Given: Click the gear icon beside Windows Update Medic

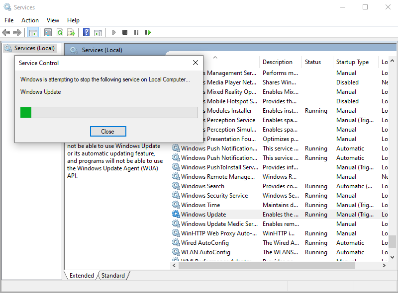Looking at the screenshot, I should (176, 223).
